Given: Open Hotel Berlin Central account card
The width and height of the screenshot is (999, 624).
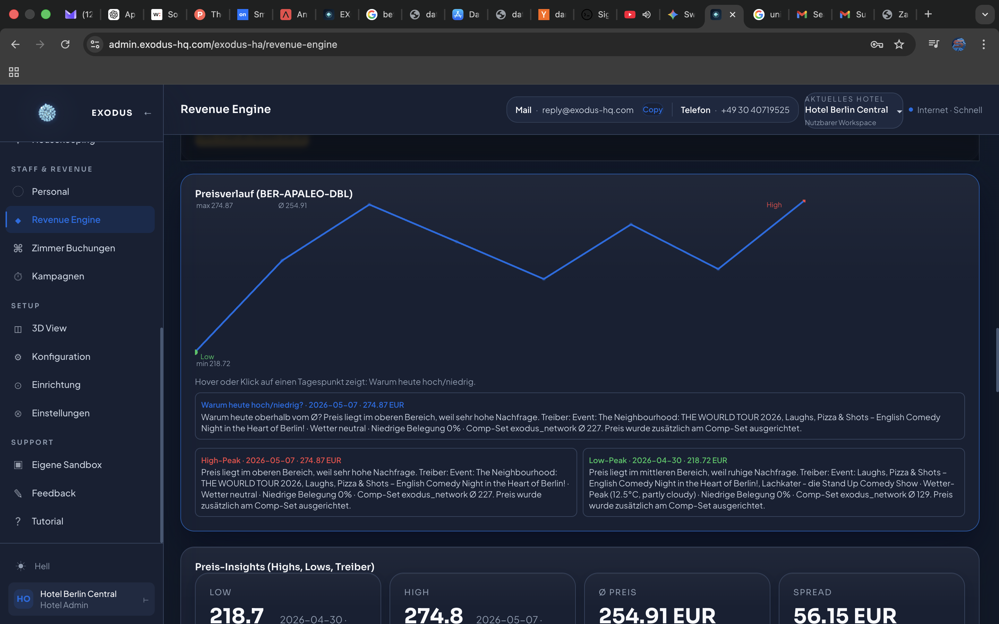Looking at the screenshot, I should pyautogui.click(x=81, y=599).
